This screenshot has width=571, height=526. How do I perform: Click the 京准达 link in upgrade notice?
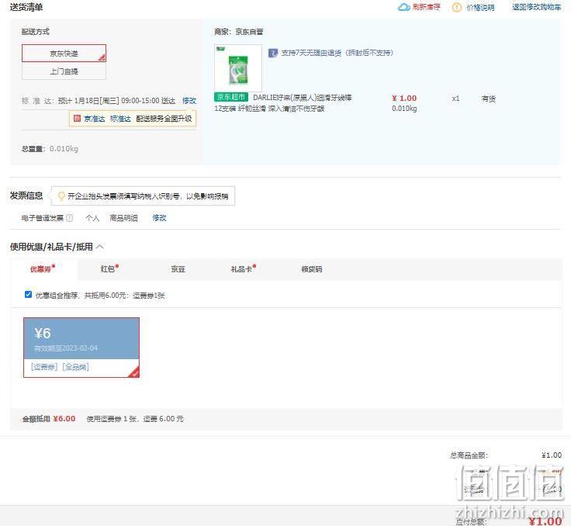(95, 119)
